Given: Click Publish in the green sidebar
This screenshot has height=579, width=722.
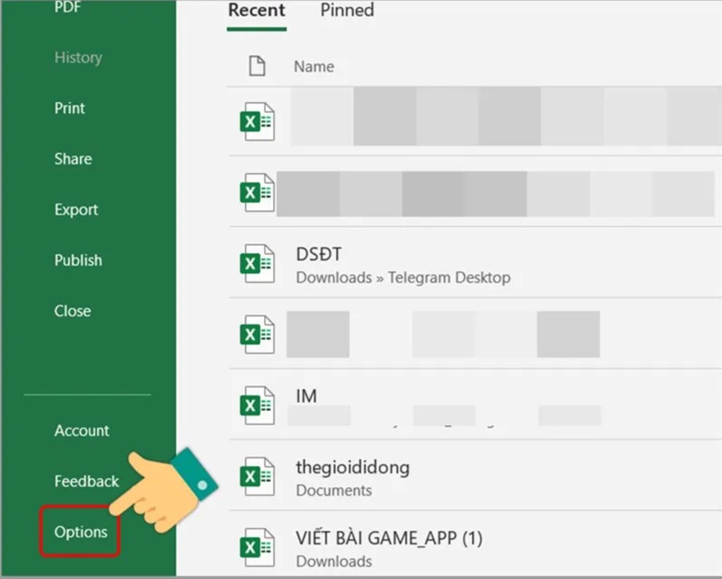Looking at the screenshot, I should pyautogui.click(x=78, y=260).
